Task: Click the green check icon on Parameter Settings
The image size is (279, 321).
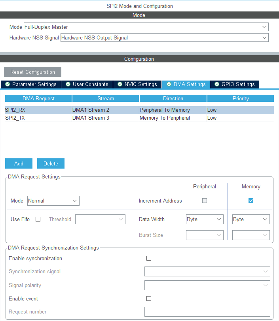Action: [8, 84]
